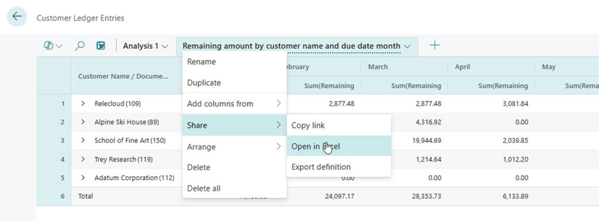
Task: Click the April column header
Action: coord(491,66)
